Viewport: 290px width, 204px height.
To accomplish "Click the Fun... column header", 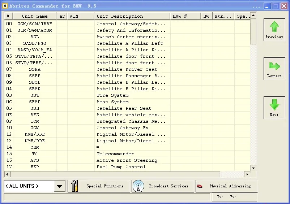I will click(223, 16).
